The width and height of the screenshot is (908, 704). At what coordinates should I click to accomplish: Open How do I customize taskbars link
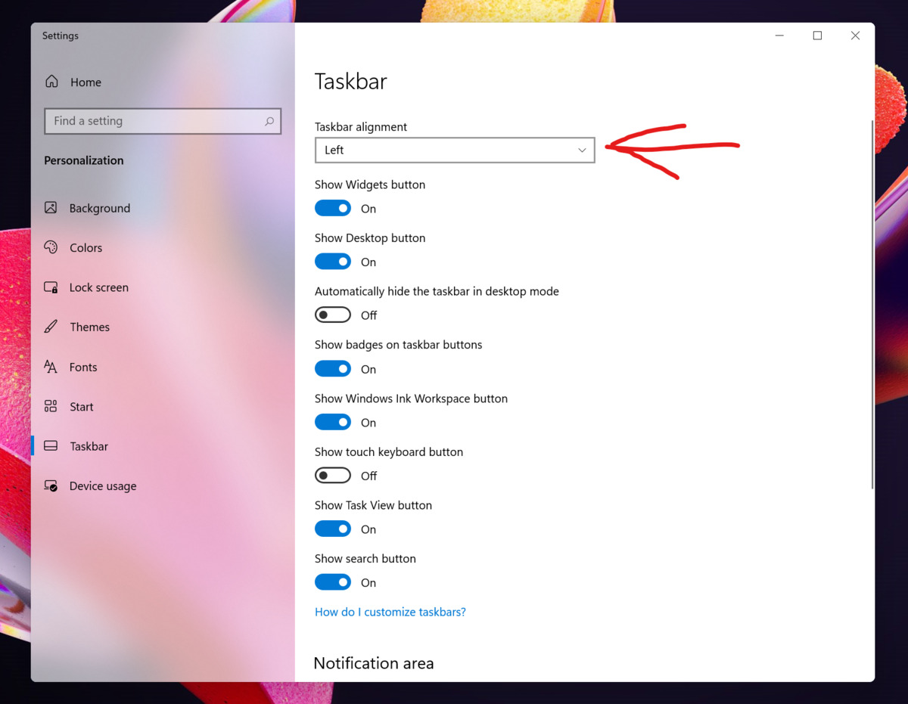[x=390, y=612]
